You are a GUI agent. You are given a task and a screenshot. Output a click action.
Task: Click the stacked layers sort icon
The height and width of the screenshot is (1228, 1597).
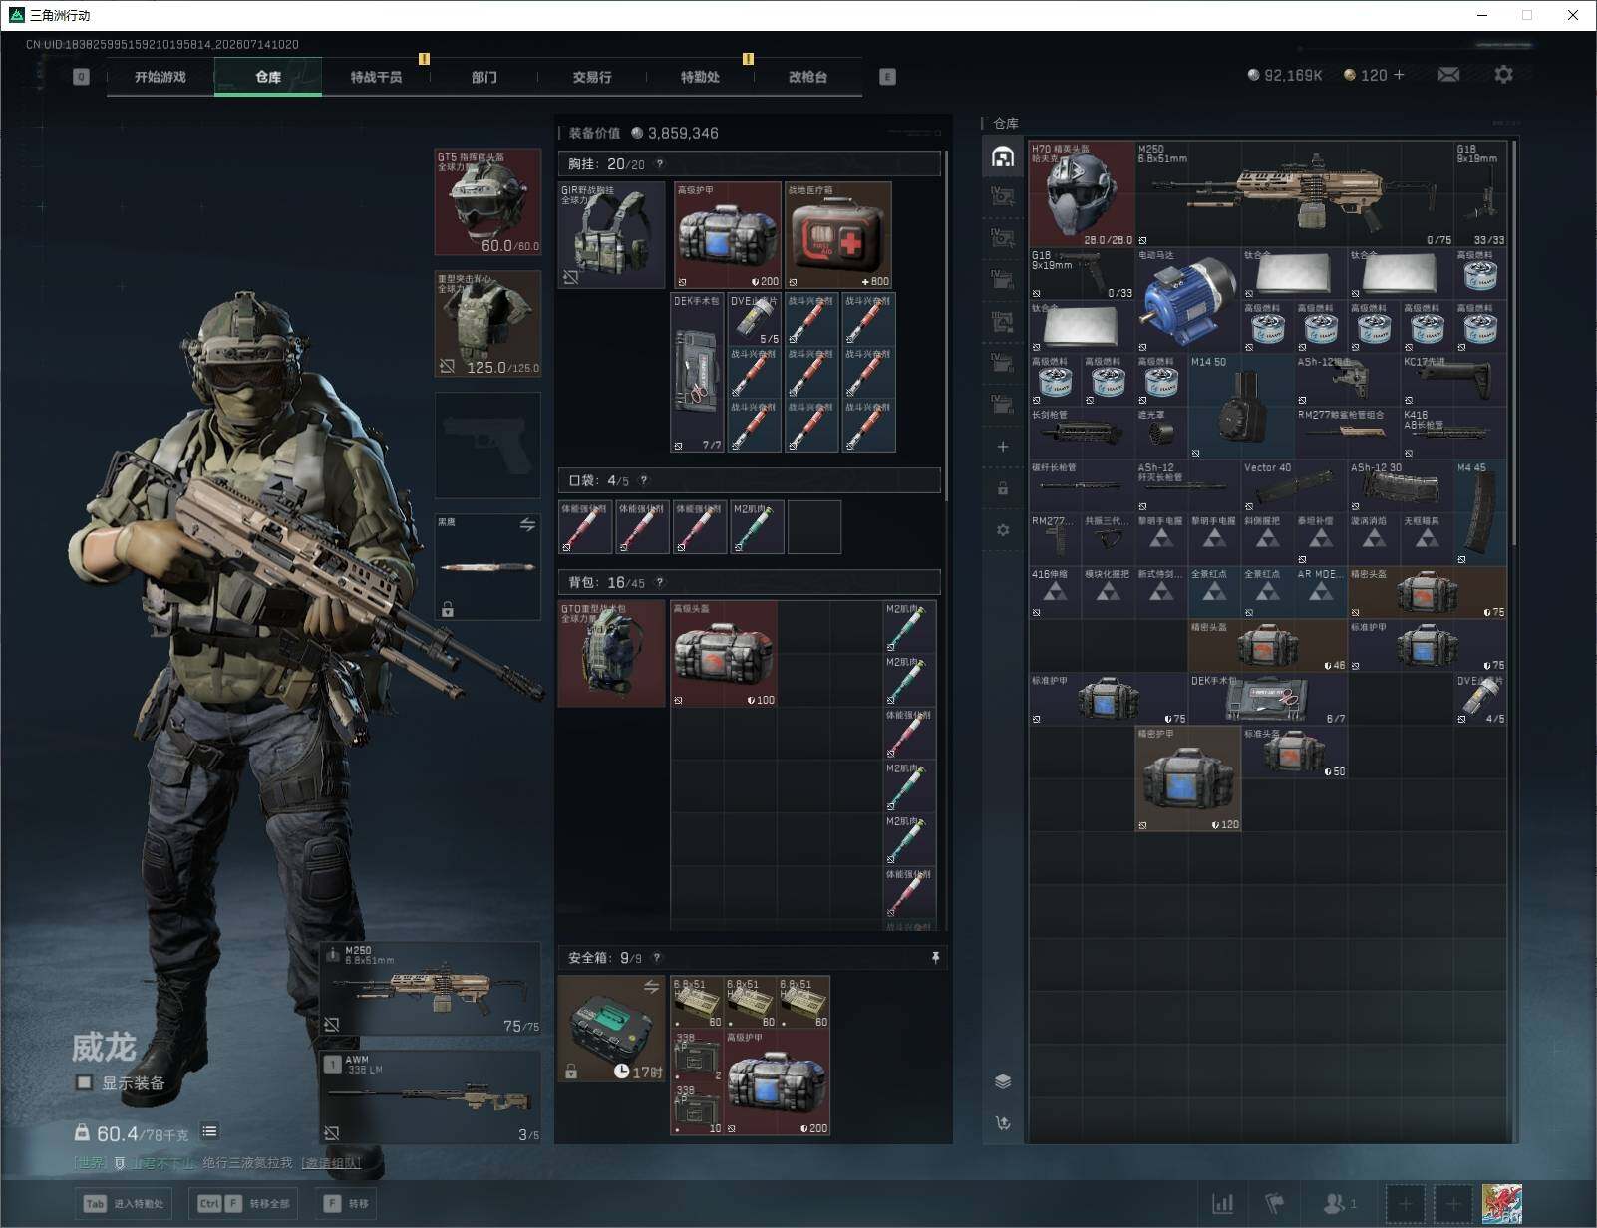click(1003, 1081)
